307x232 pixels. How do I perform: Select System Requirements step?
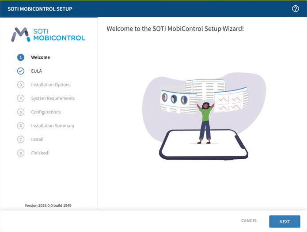coord(53,98)
